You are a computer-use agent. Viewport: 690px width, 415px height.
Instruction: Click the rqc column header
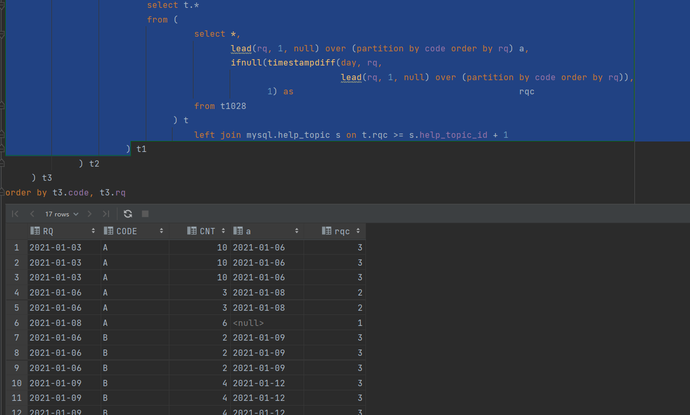[x=335, y=231]
